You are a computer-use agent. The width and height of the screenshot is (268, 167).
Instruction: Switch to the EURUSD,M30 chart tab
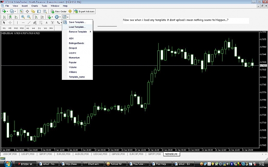pos(63,154)
